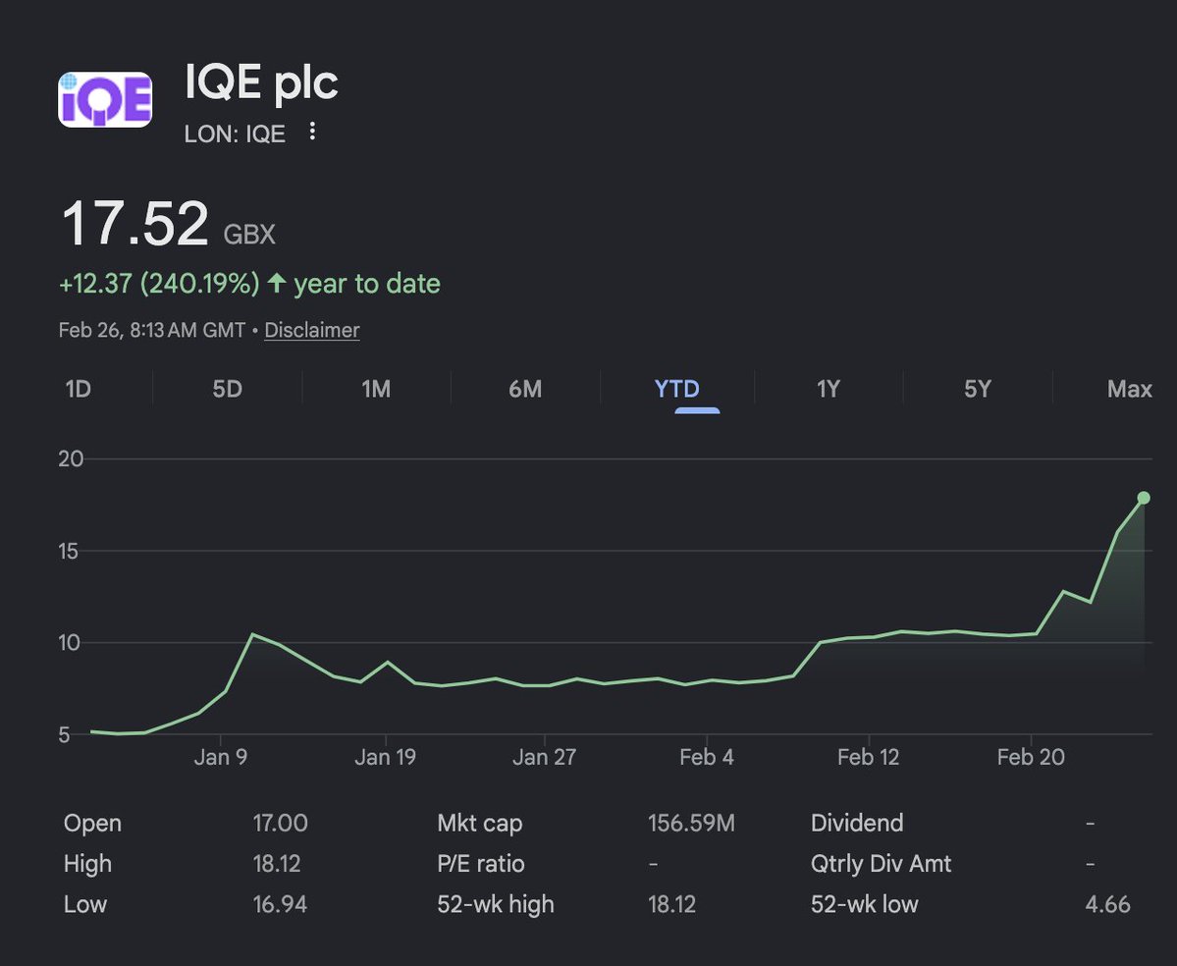This screenshot has width=1177, height=966.
Task: Click the Low value 16.94
Action: tap(279, 904)
